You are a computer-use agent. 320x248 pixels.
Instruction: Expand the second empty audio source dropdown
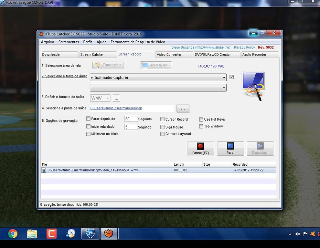click(158, 88)
